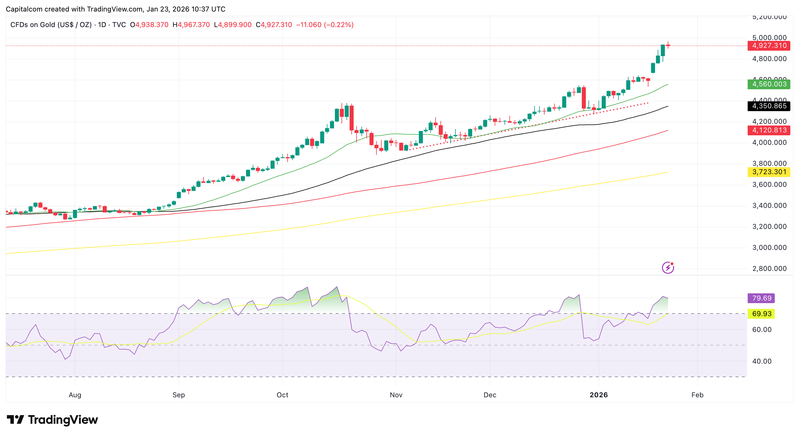Click the 5,000.000 price axis label

pos(769,38)
